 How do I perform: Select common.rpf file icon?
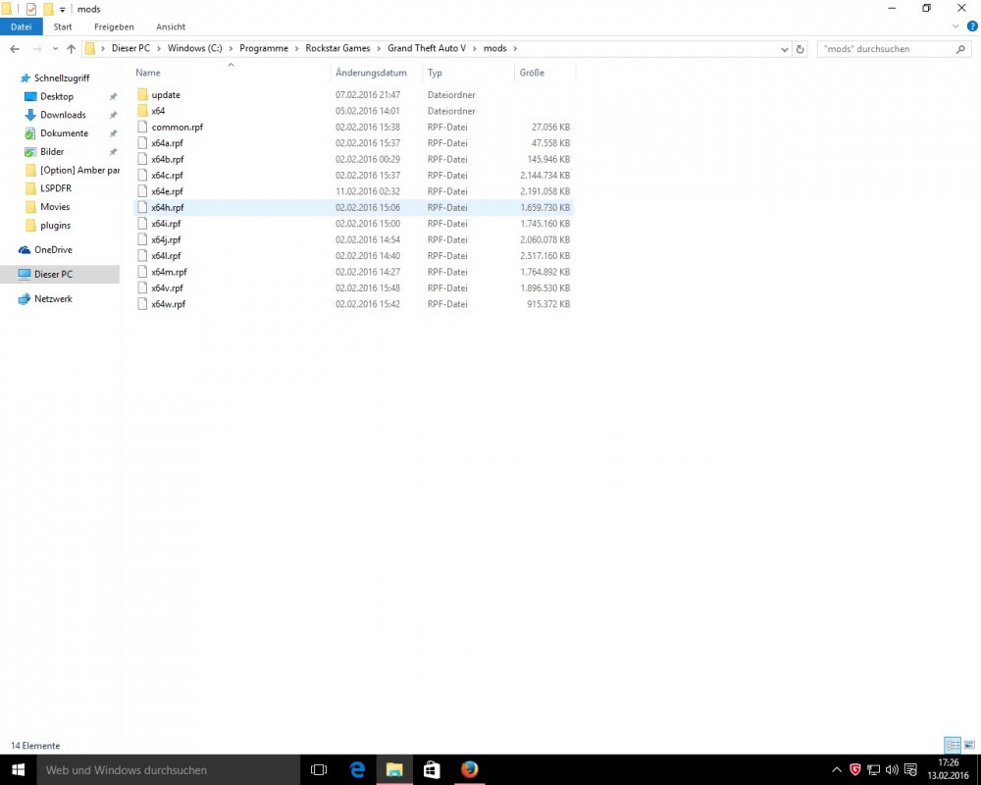142,128
